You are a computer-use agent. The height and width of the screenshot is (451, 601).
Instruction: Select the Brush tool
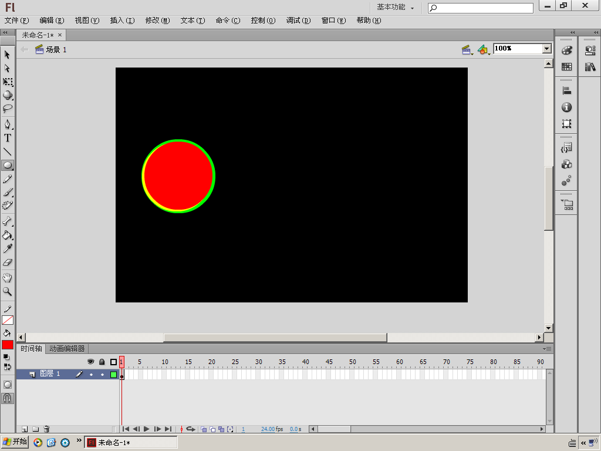(7, 192)
